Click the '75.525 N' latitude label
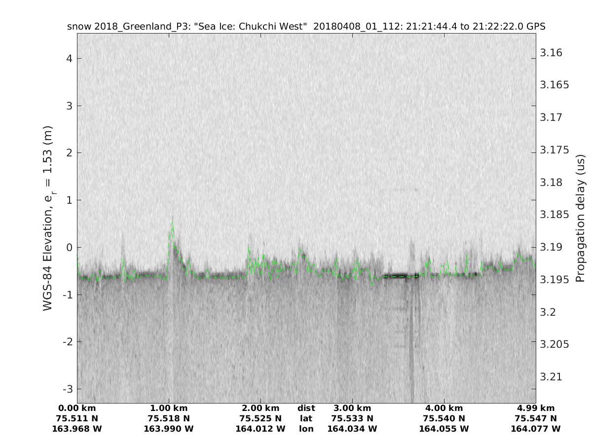 260,418
